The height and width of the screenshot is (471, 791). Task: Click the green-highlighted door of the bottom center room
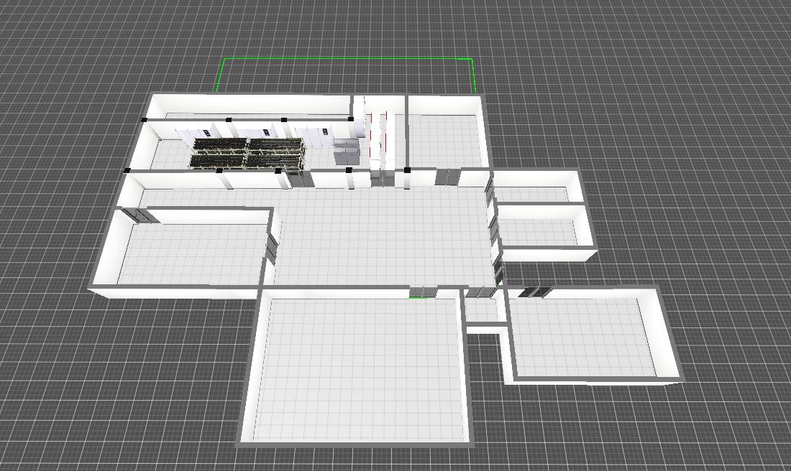pyautogui.click(x=423, y=292)
